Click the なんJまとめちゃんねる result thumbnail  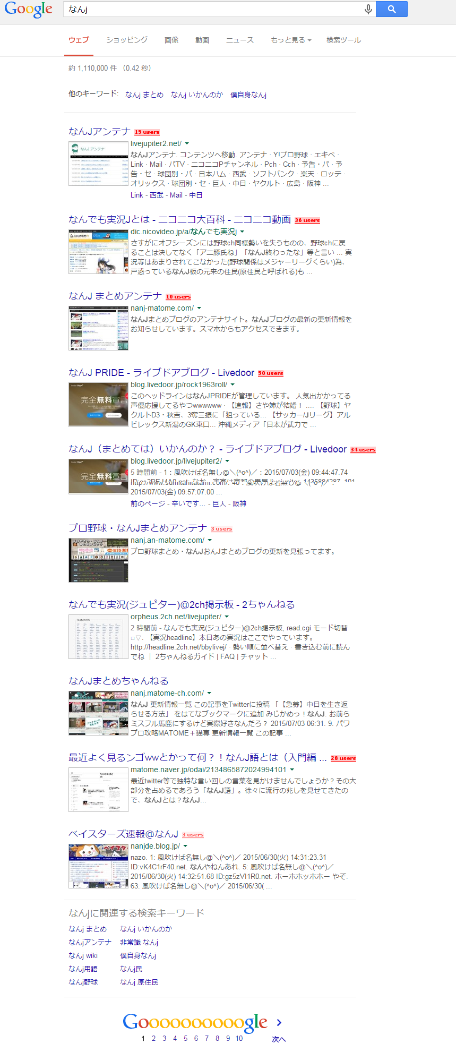(x=98, y=713)
